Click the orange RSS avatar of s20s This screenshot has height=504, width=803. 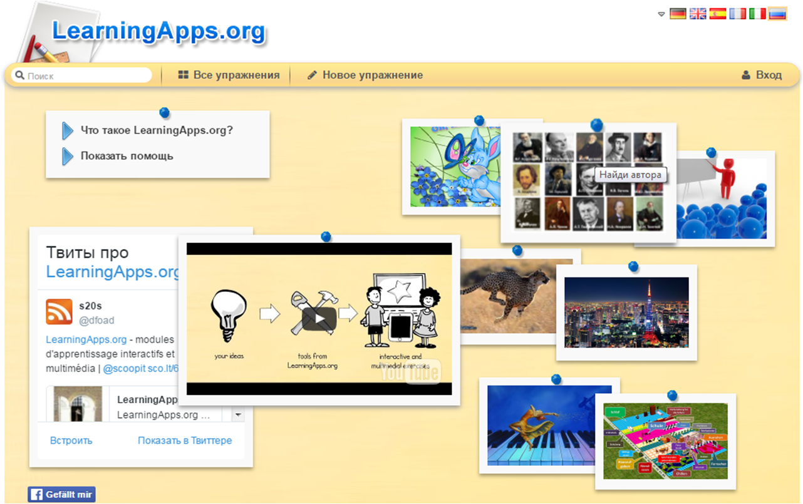[59, 312]
